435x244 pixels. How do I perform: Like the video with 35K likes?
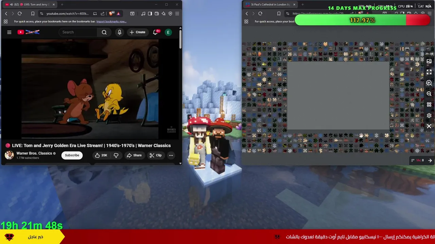point(101,155)
